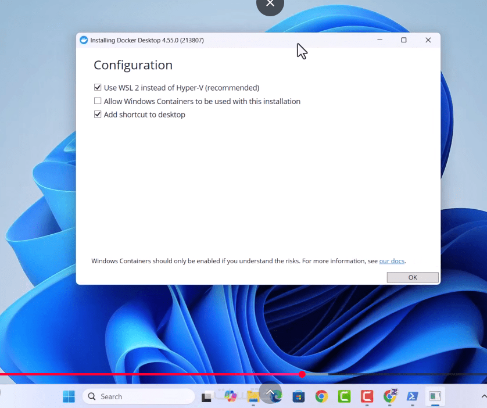This screenshot has height=408, width=487.
Task: Switch to Docker installer taskbar icon
Action: [435, 396]
